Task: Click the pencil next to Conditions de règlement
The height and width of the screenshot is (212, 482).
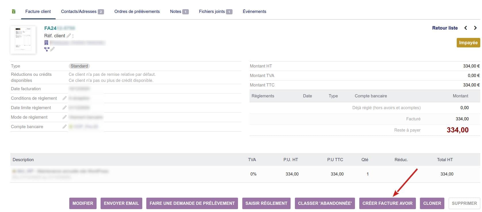Action: [x=64, y=98]
